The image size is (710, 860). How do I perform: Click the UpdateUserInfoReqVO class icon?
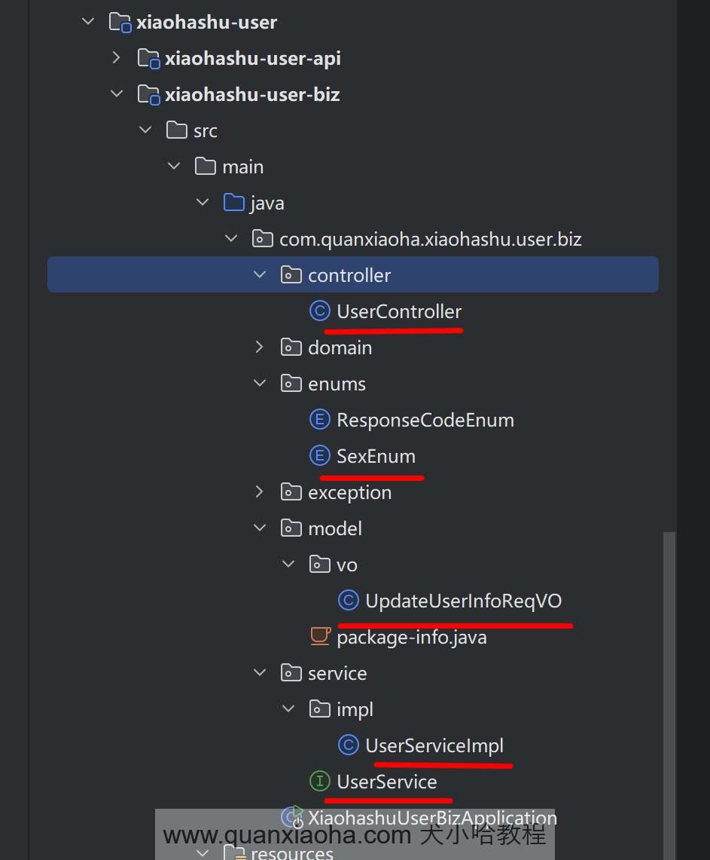(348, 601)
